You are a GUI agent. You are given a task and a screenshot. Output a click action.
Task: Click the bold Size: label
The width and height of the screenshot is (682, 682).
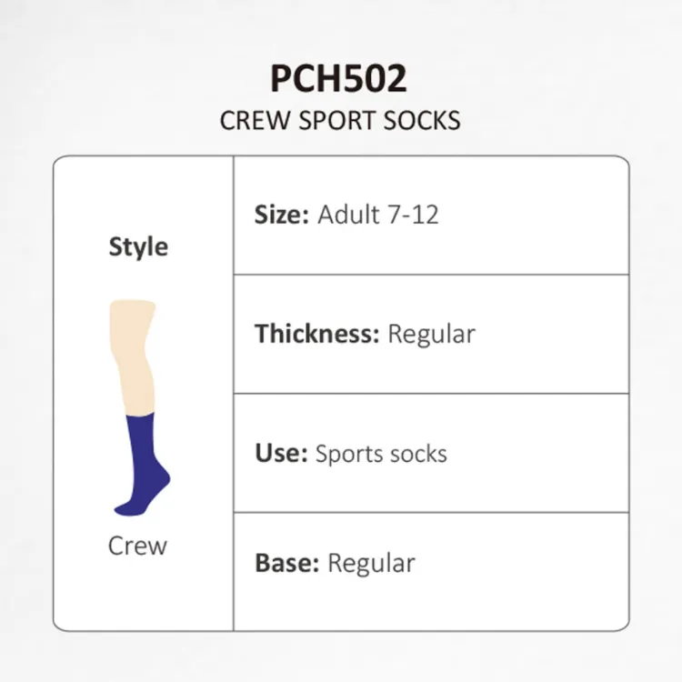[x=282, y=215]
